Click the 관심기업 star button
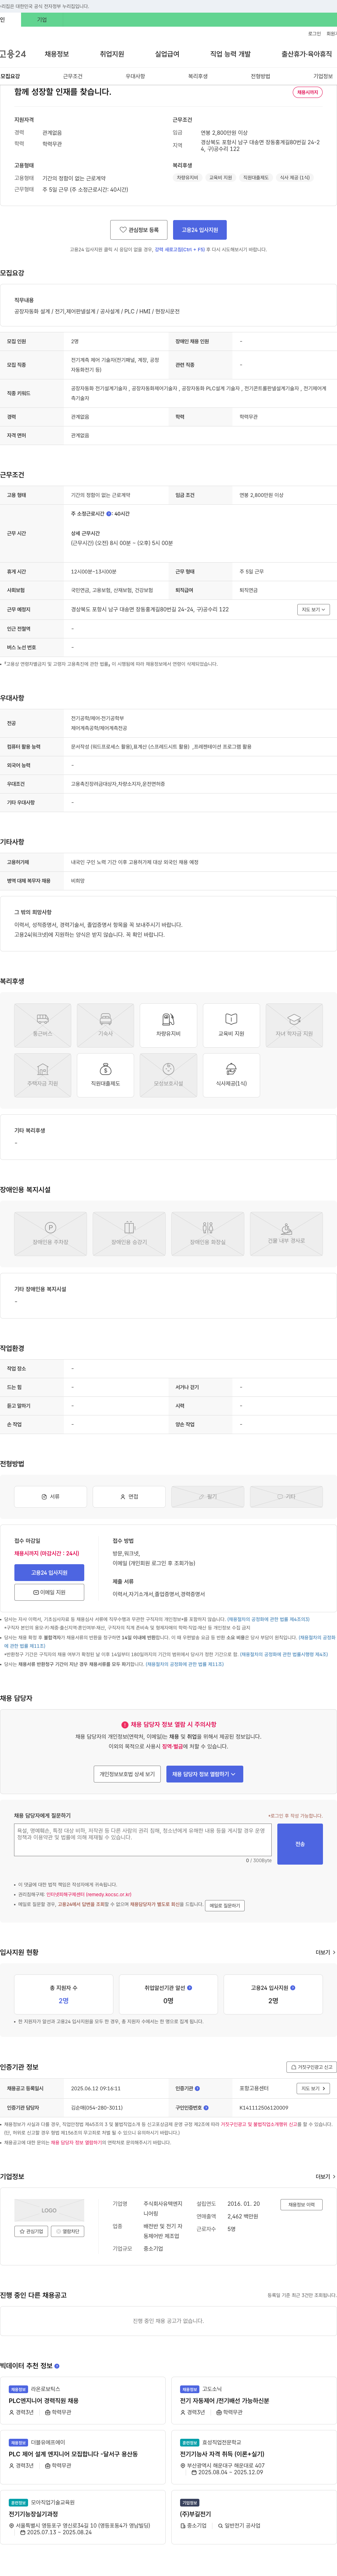 [x=31, y=2231]
